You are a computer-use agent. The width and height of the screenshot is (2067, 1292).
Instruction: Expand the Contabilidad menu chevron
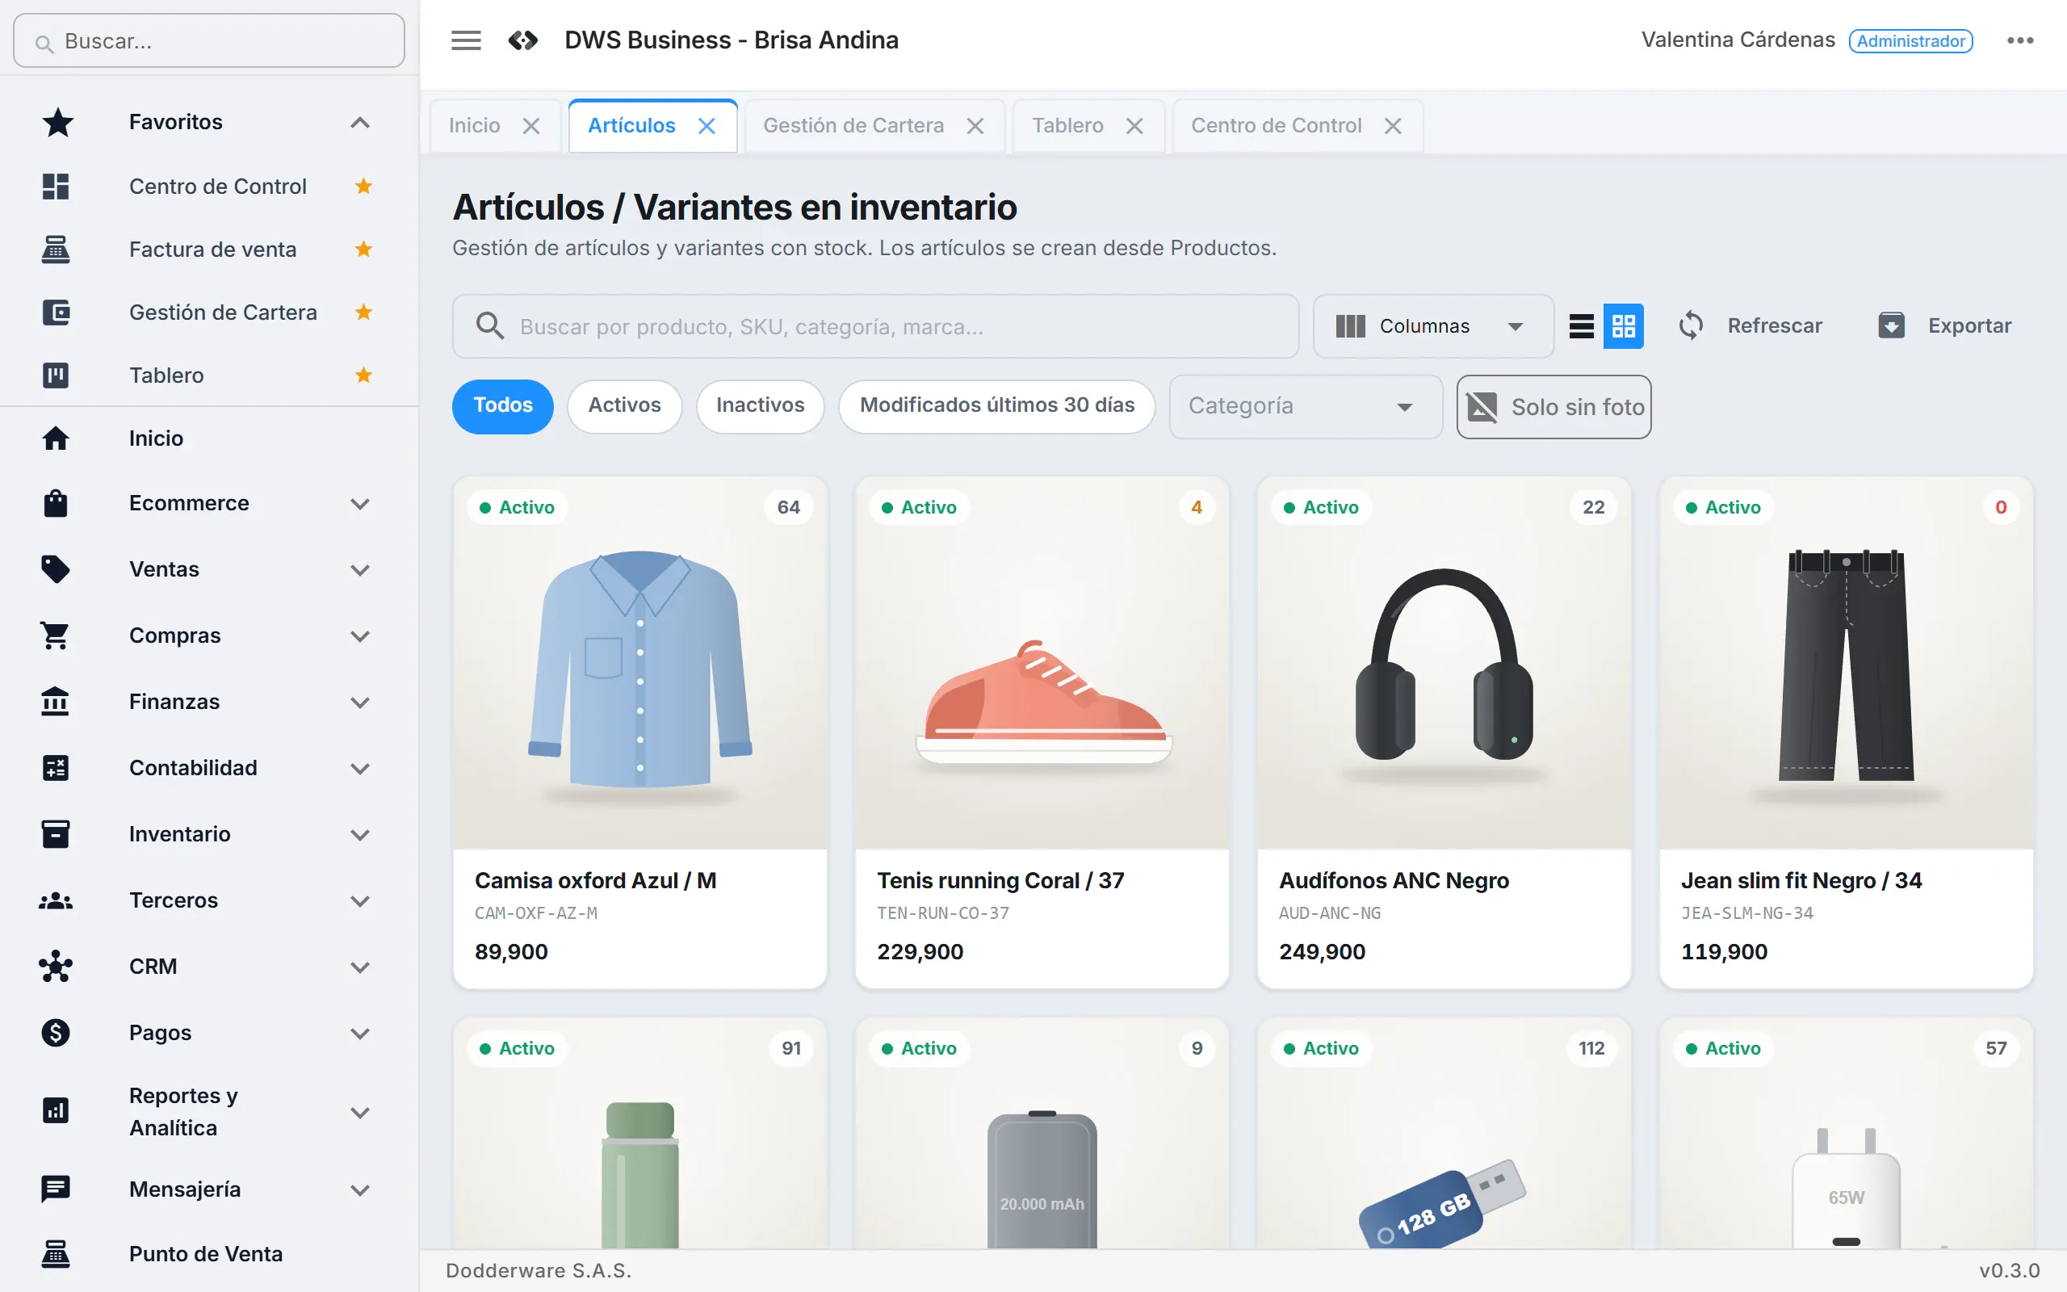[360, 768]
